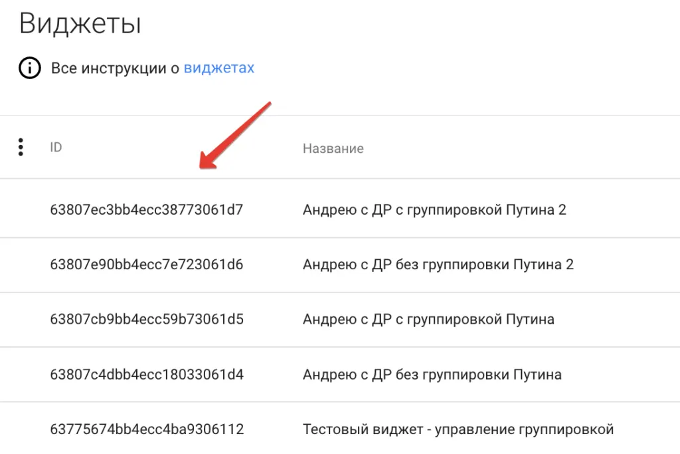Click the first widget's table row
Image resolution: width=680 pixels, height=454 pixels.
(x=340, y=208)
